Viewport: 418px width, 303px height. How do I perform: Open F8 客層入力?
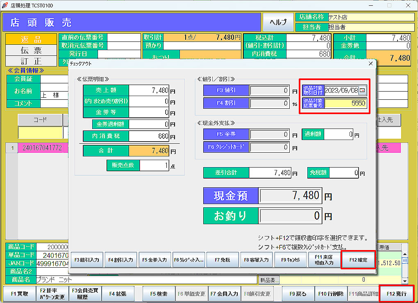257,260
